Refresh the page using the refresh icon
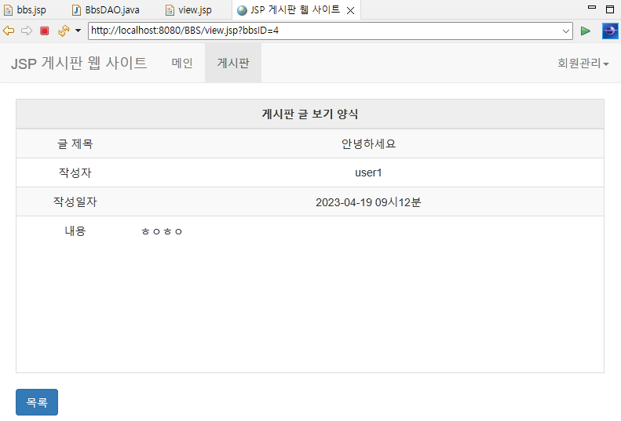Viewport: 621px width, 421px height. pyautogui.click(x=64, y=31)
